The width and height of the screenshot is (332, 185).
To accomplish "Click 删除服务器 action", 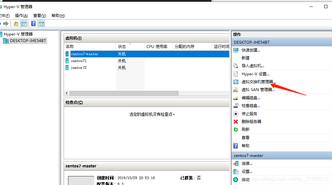I will [x=251, y=122].
